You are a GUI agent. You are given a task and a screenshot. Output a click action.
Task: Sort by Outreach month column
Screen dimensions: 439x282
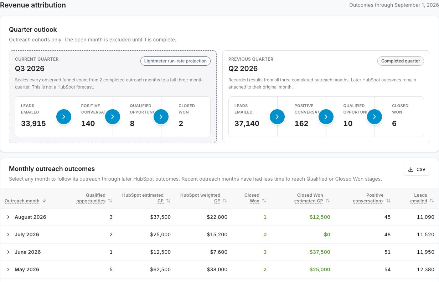pos(44,201)
